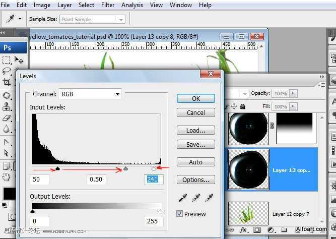Click the layer effects fx icon
Image resolution: width=336 pixels, height=239 pixels.
(x=243, y=230)
